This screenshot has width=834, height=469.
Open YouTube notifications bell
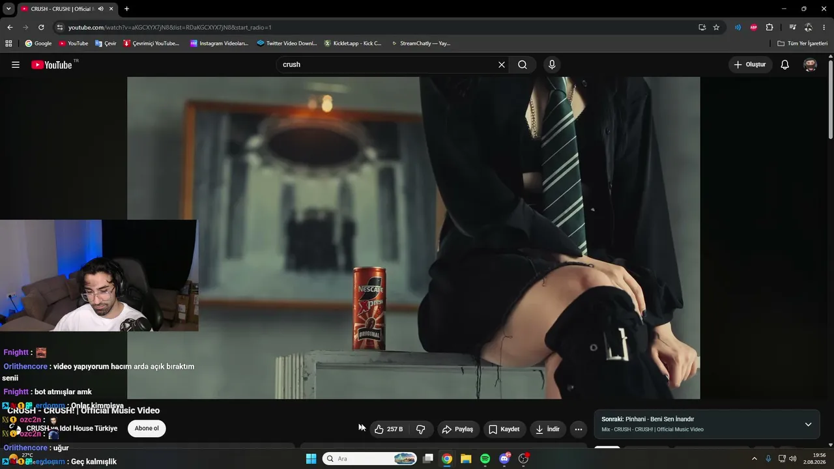[x=785, y=64]
